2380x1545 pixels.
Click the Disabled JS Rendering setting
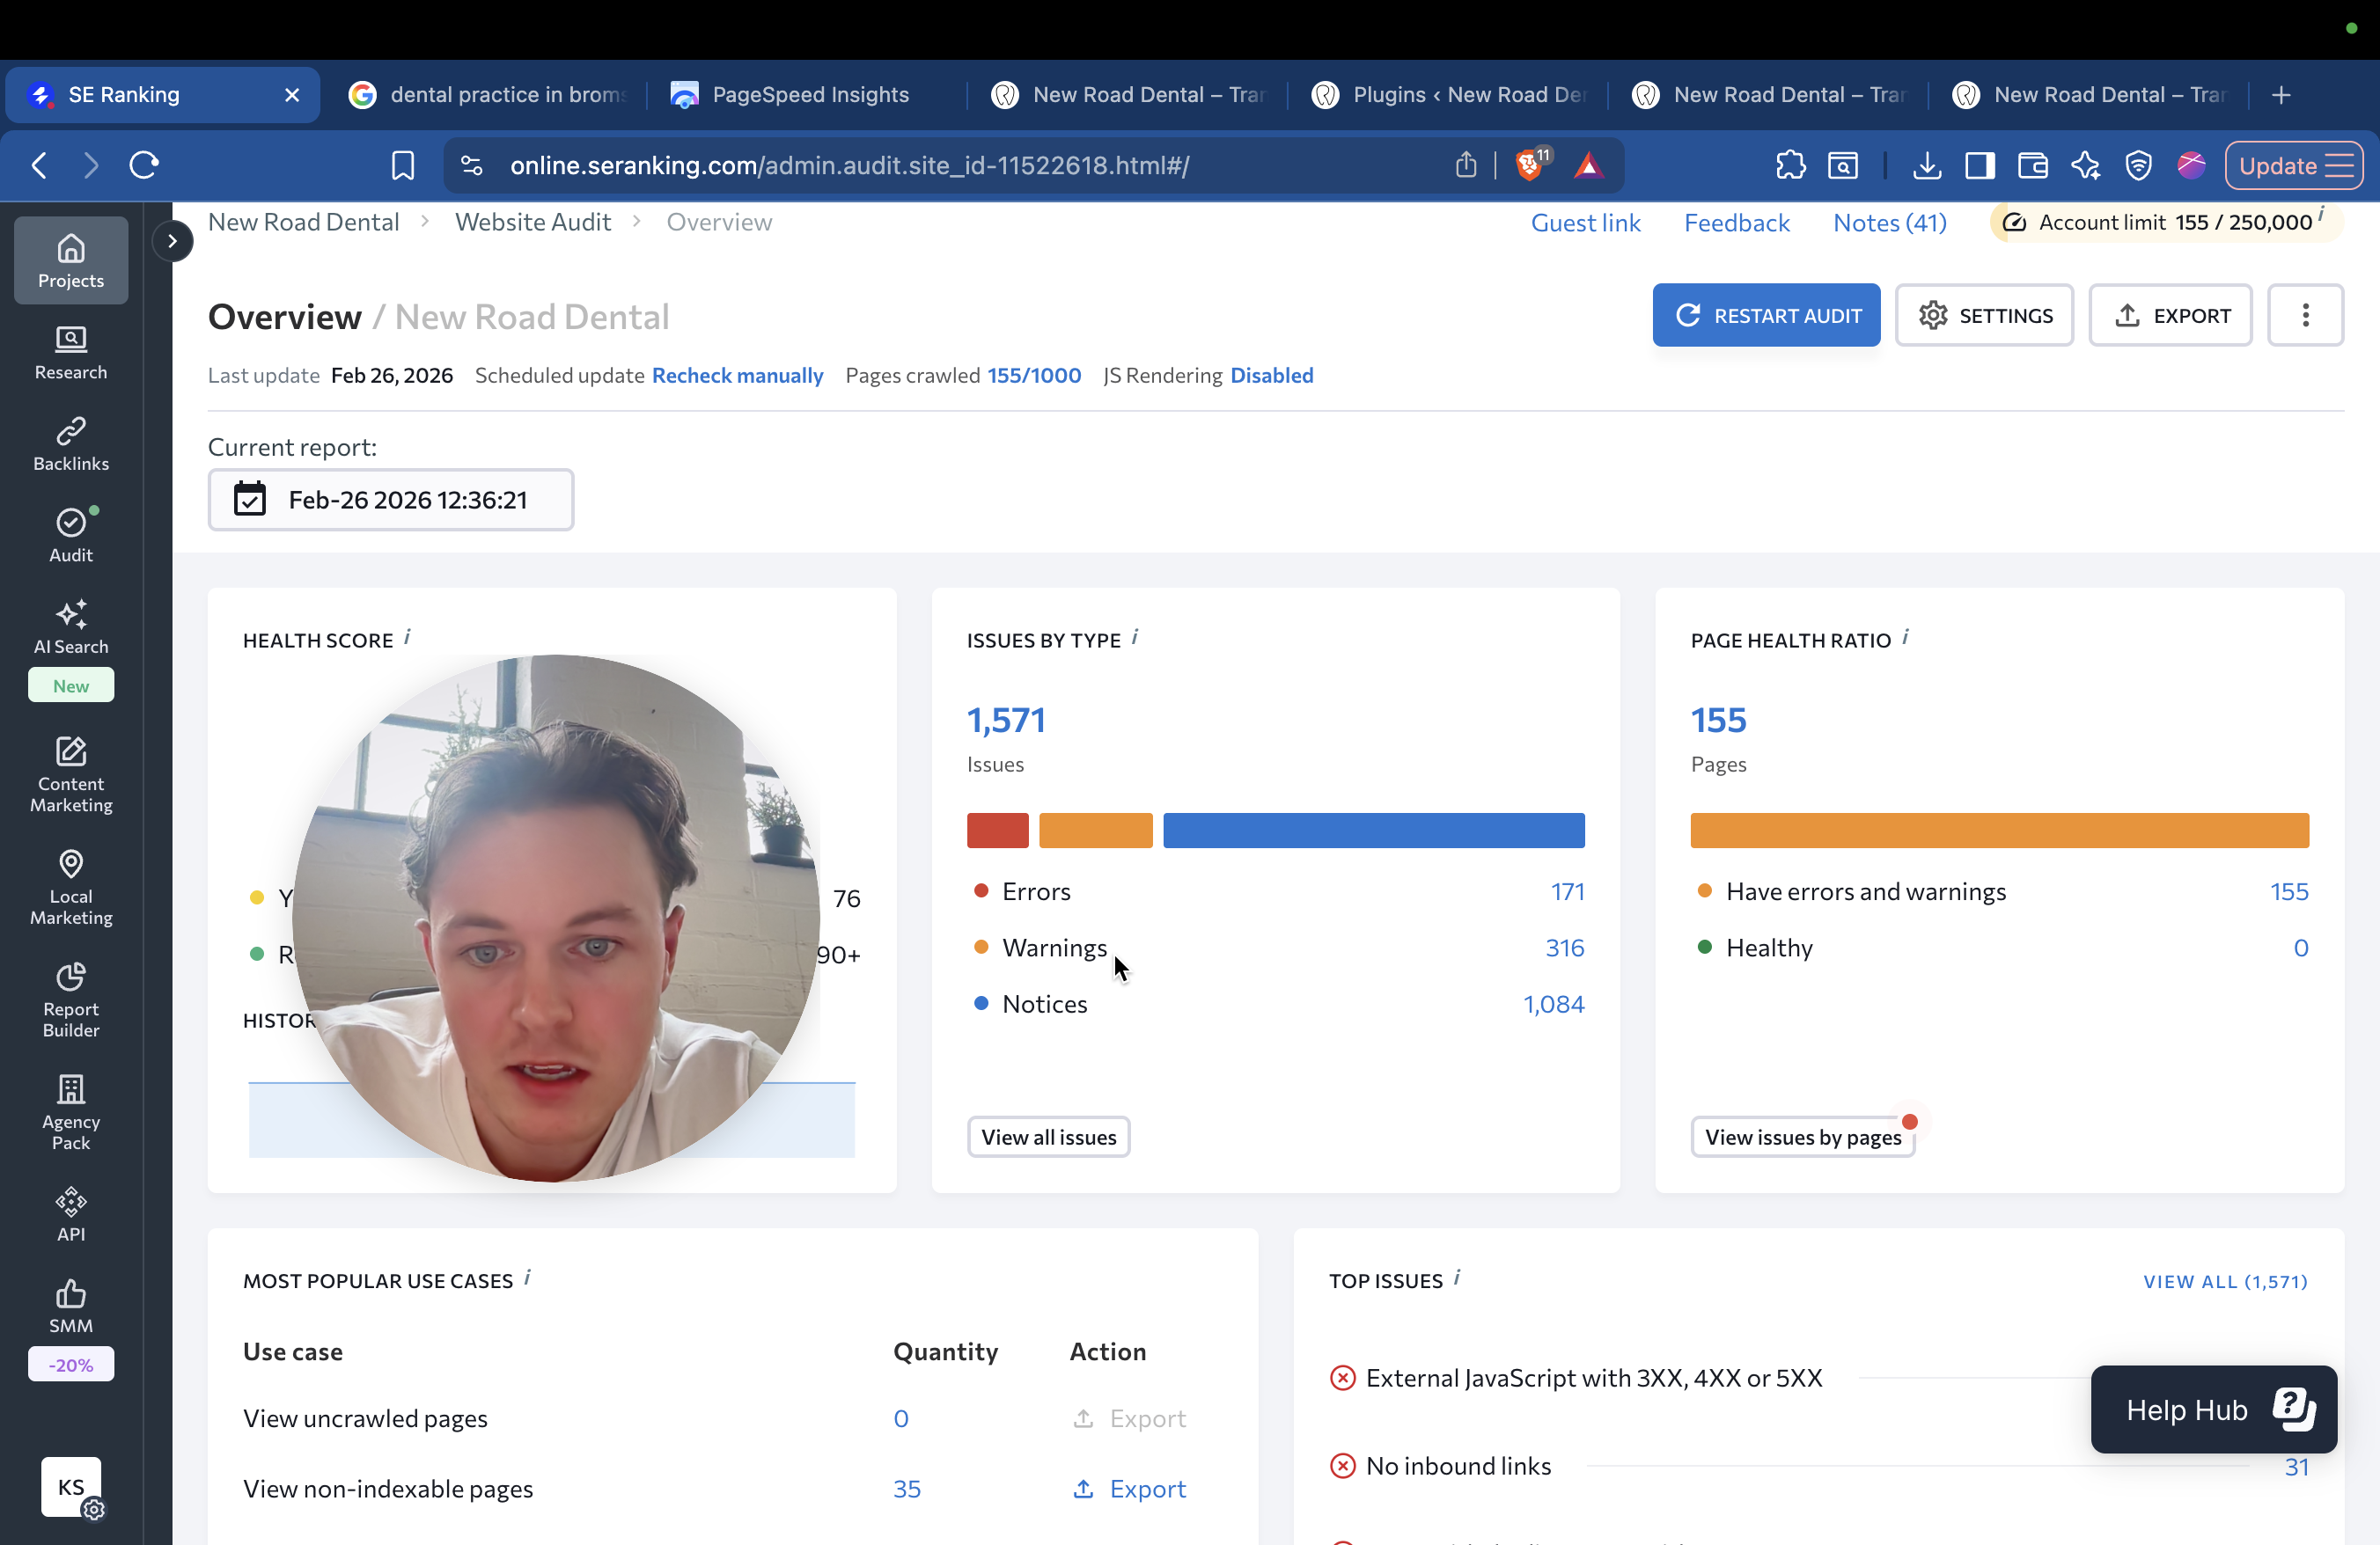click(x=1271, y=375)
